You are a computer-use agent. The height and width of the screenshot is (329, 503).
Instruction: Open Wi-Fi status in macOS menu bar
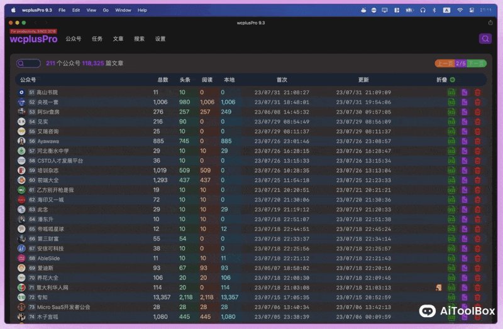pyautogui.click(x=460, y=10)
